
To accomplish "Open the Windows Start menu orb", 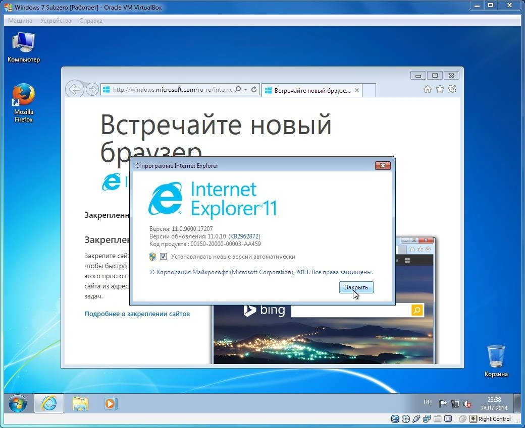I will [17, 404].
